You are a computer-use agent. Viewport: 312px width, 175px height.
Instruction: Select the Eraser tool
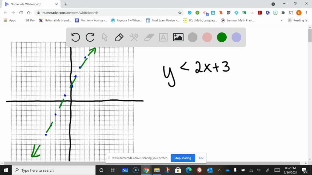tap(149, 37)
